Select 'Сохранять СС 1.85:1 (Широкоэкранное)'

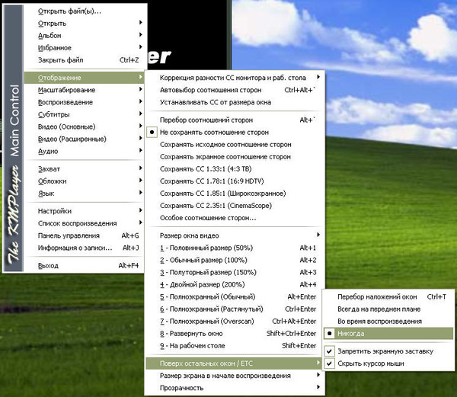(235, 194)
